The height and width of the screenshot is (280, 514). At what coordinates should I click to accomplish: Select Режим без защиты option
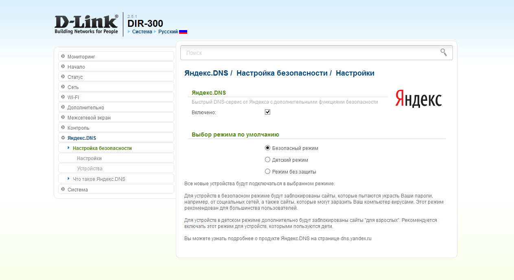coord(267,171)
